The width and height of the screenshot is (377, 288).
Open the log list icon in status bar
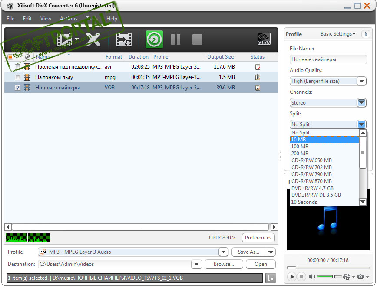[271, 278]
